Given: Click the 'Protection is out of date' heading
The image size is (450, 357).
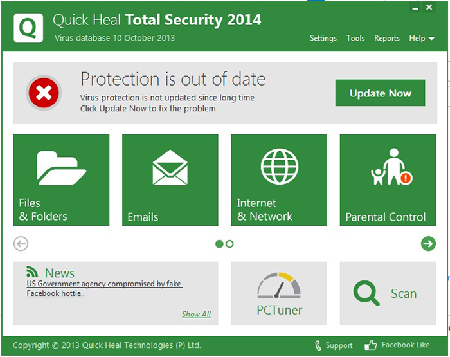Looking at the screenshot, I should [x=173, y=79].
